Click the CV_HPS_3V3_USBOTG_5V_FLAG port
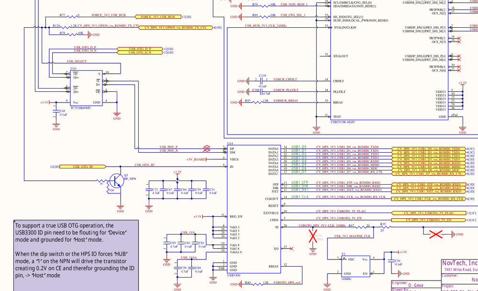This screenshot has width=478, height=291. 429,213
